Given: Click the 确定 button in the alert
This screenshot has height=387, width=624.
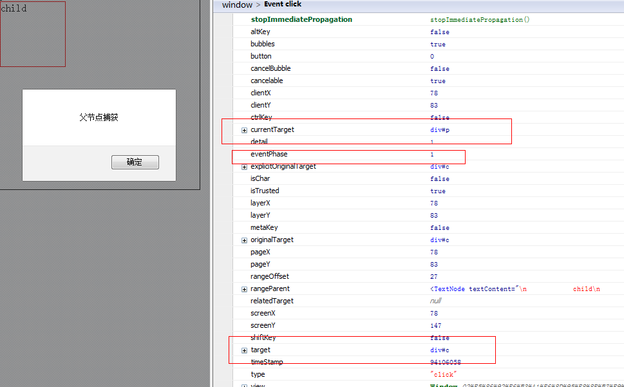Looking at the screenshot, I should pos(135,162).
